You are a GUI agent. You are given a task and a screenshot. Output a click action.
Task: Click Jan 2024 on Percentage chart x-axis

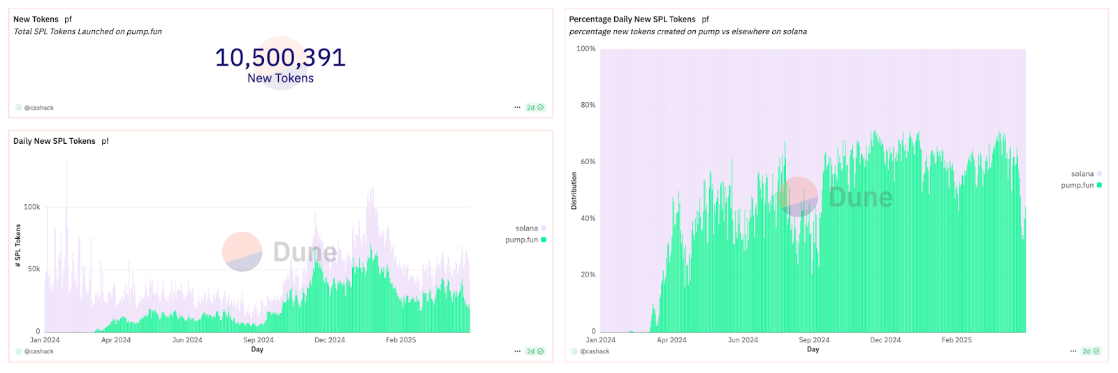point(600,340)
